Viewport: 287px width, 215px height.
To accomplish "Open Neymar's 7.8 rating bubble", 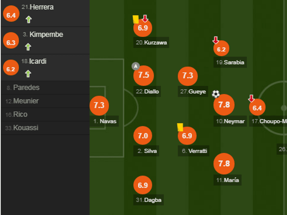I will click(x=224, y=105).
